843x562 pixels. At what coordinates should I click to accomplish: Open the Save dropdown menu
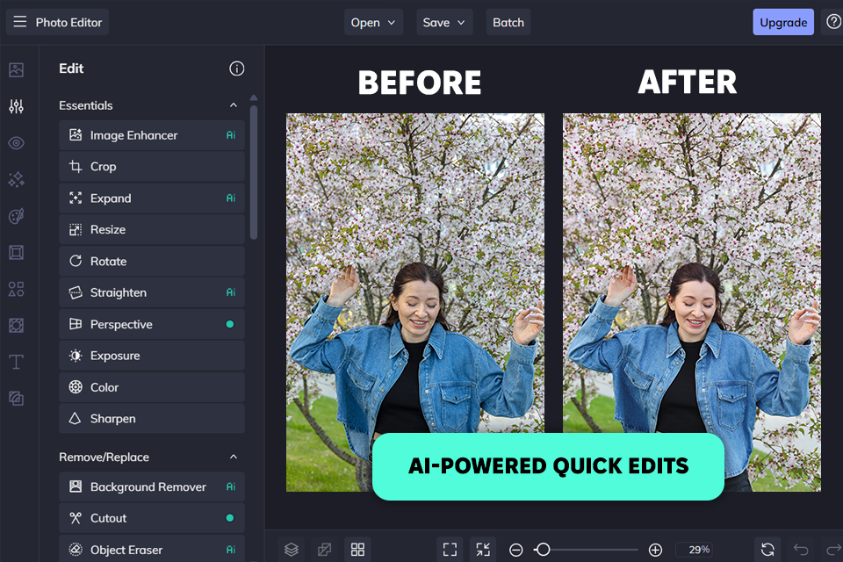click(444, 22)
